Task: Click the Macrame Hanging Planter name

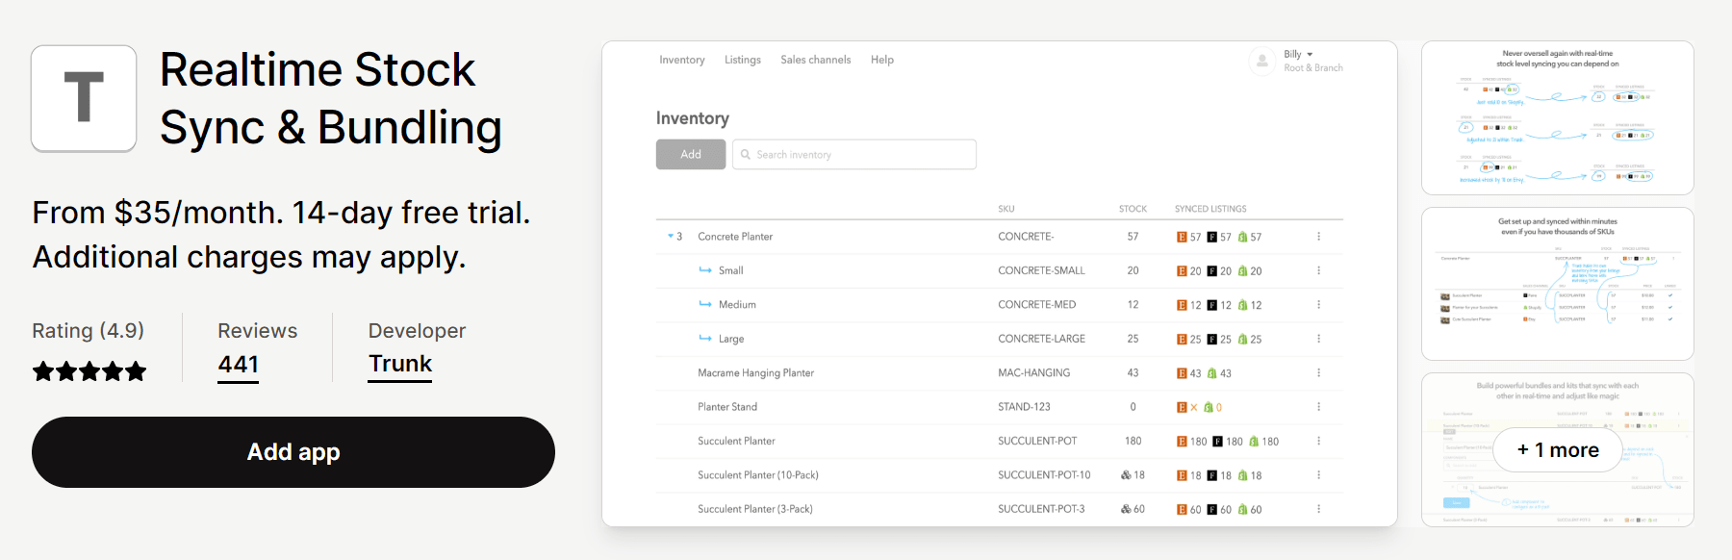Action: (756, 373)
